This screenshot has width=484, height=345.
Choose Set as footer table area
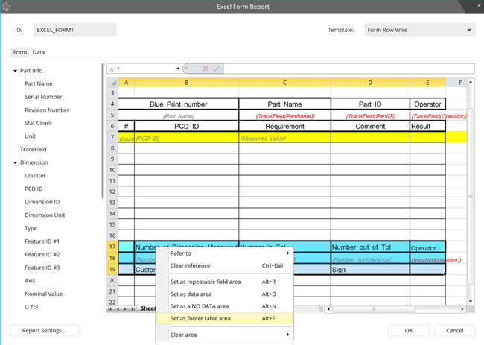[x=200, y=318]
